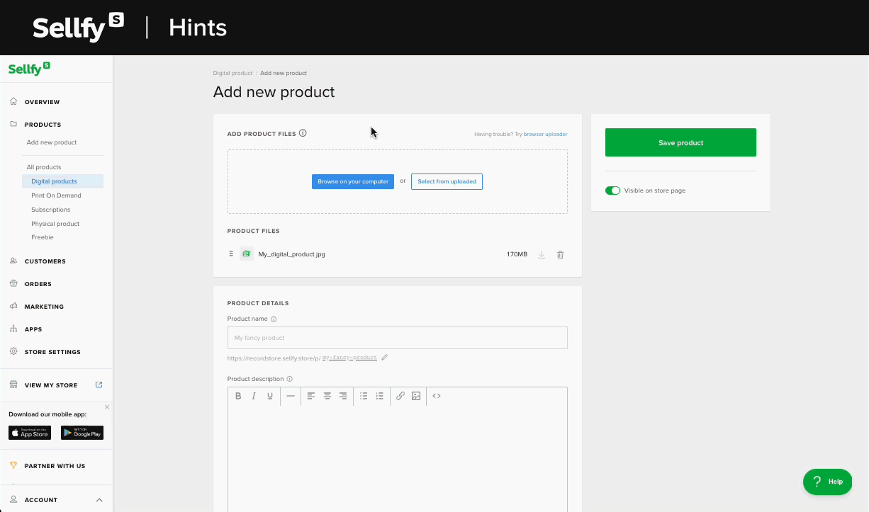Viewport: 869px width, 512px height.
Task: Toggle italic formatting in description editor
Action: [254, 396]
